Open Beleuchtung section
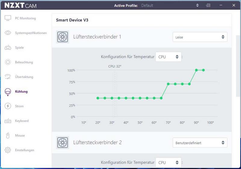 click(24, 62)
